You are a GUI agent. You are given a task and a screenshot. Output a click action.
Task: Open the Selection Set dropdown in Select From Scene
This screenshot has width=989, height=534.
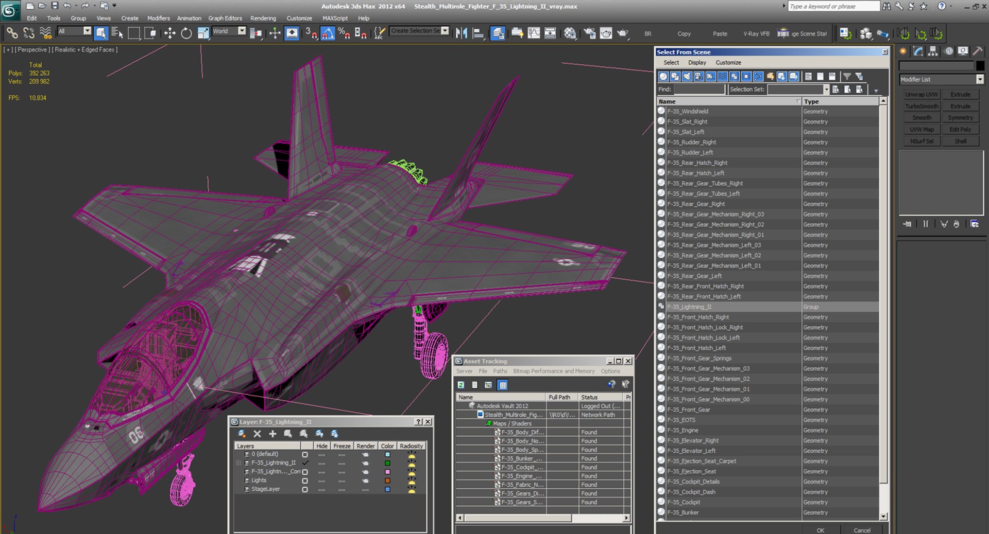click(x=826, y=90)
